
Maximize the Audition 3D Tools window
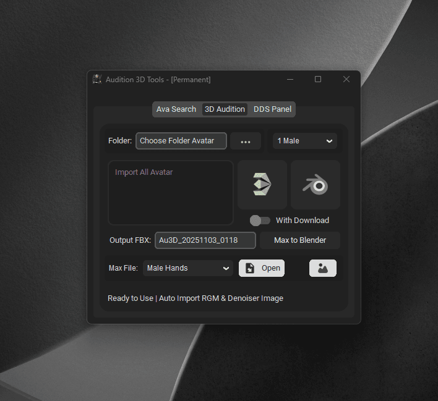[318, 80]
